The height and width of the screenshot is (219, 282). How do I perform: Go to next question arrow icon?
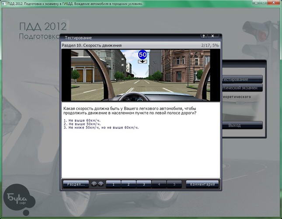[x=101, y=184]
